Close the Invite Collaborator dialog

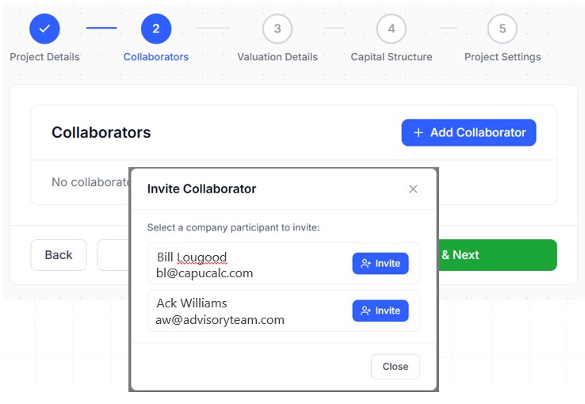coord(395,366)
